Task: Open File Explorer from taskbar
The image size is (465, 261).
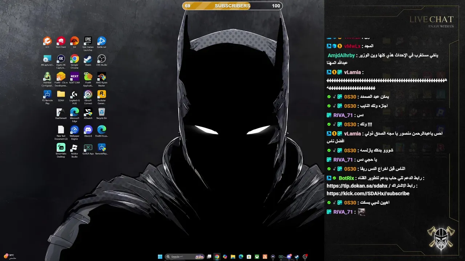Action: point(233,257)
